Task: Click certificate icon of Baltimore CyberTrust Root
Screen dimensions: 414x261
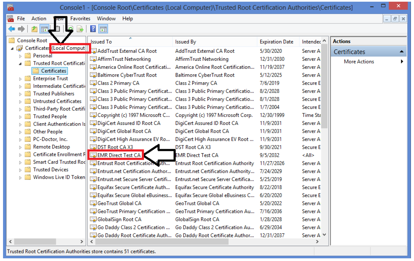Action: tap(93, 75)
